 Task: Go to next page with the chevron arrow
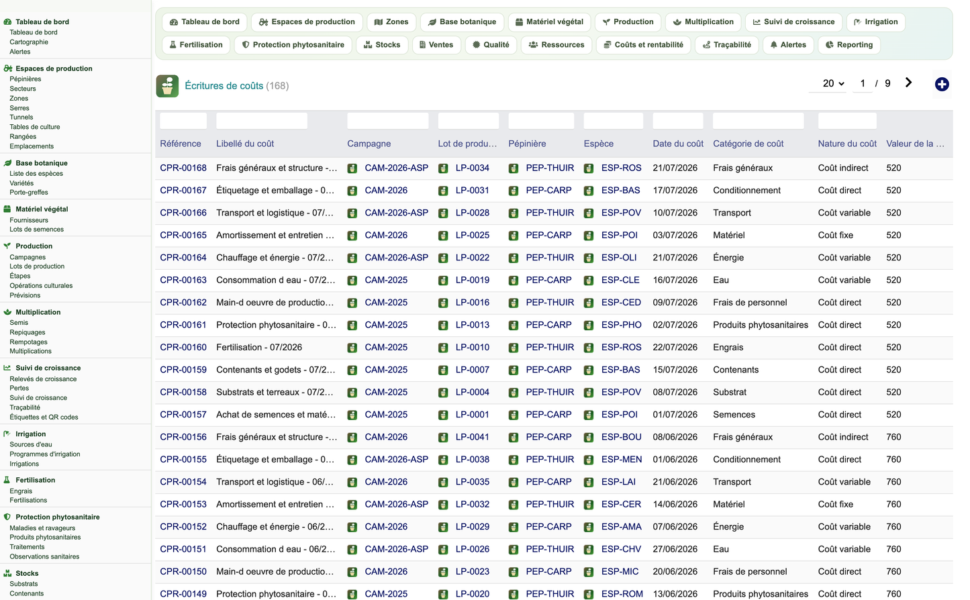pos(908,83)
